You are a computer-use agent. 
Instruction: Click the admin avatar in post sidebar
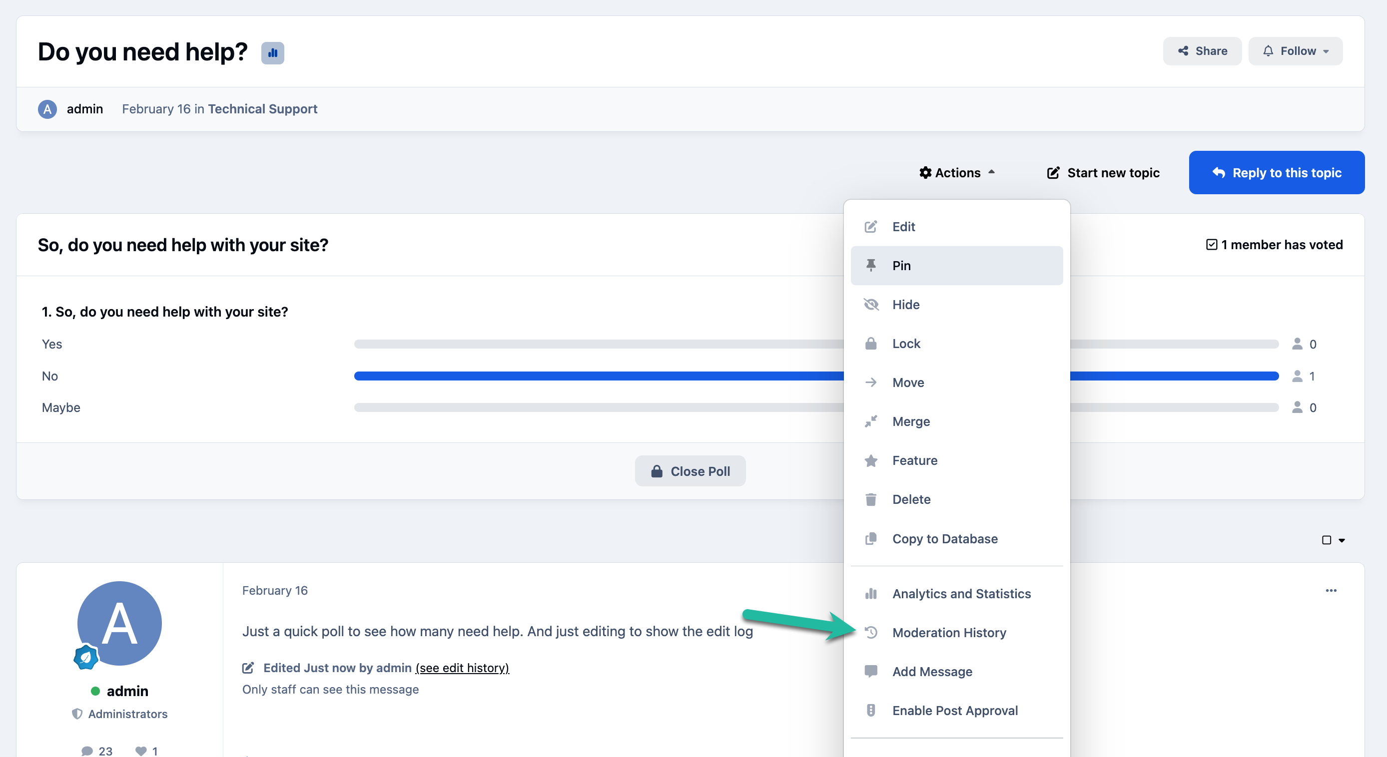(x=119, y=623)
